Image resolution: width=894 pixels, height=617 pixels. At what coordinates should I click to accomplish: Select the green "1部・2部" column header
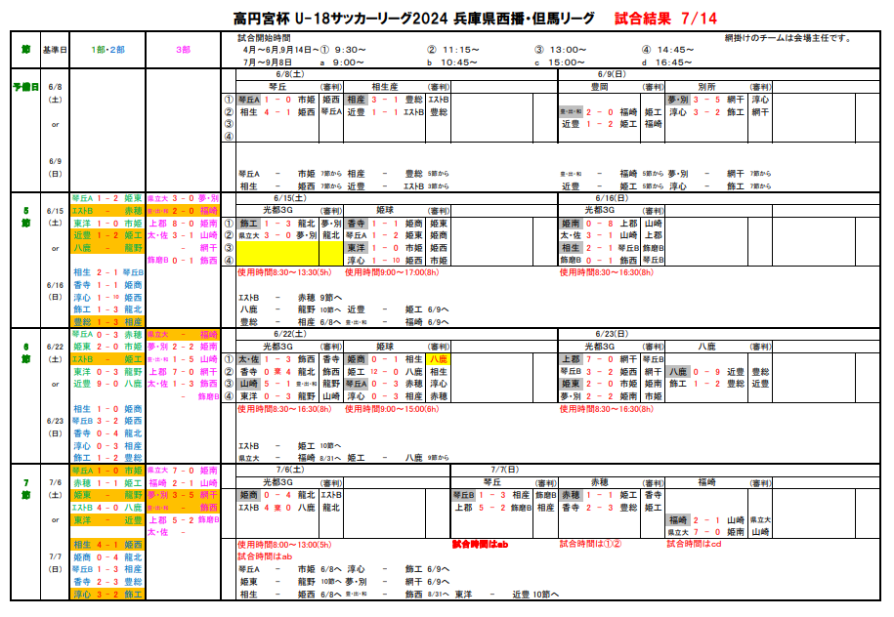107,50
